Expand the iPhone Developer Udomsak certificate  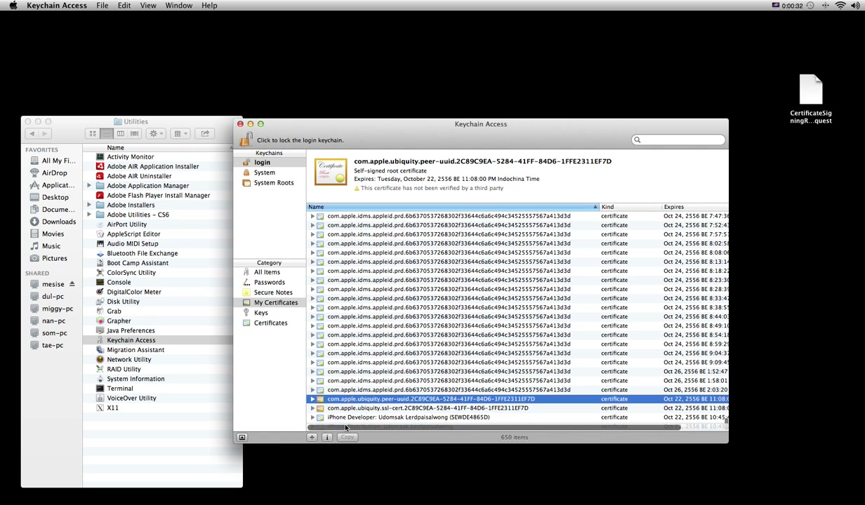coord(312,417)
